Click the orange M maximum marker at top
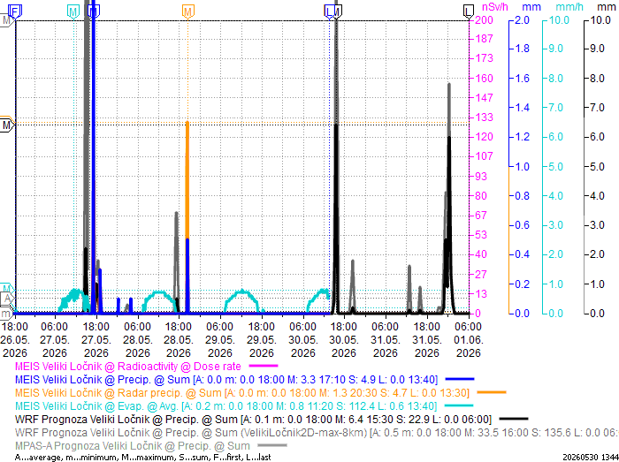The width and height of the screenshot is (619, 462). (x=187, y=11)
